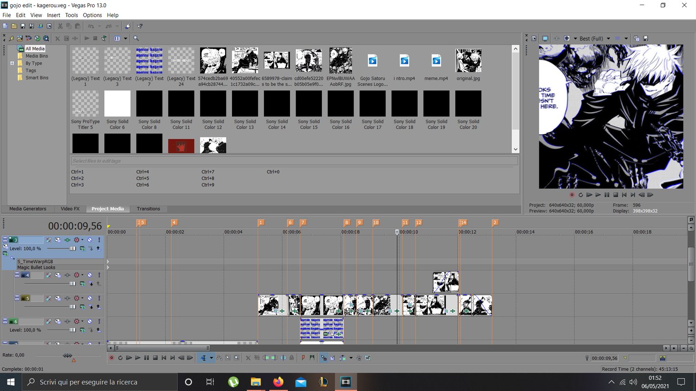The width and height of the screenshot is (696, 391).
Task: Click the playback Rate slider handle
Action: pyautogui.click(x=68, y=355)
